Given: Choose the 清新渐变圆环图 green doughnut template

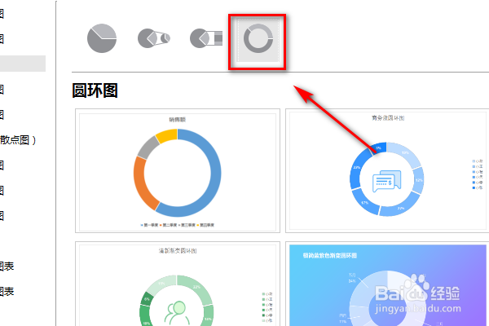Looking at the screenshot, I should pos(178,284).
